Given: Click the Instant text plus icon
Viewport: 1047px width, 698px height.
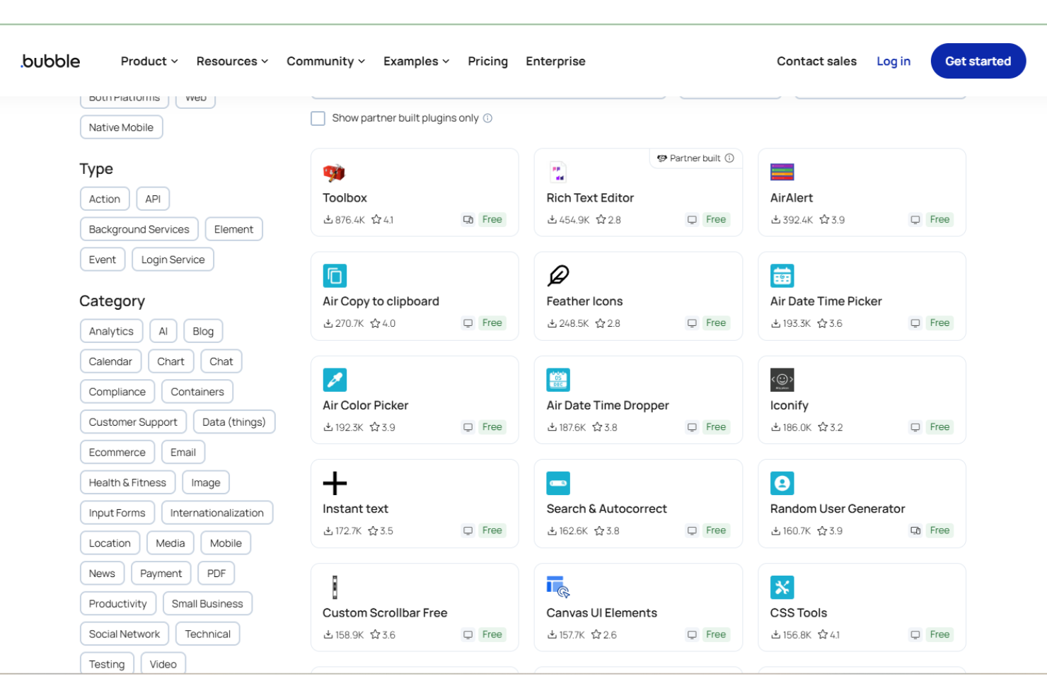Looking at the screenshot, I should tap(335, 484).
